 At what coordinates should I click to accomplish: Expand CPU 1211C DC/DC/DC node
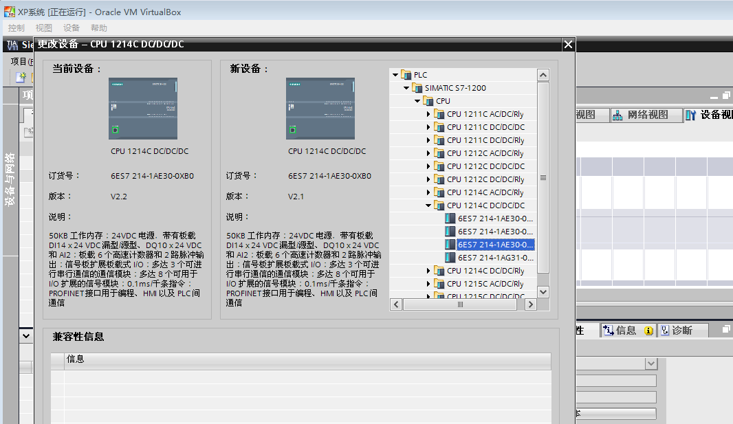(x=428, y=127)
